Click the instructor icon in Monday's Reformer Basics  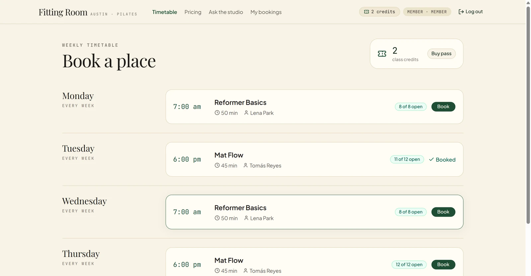(246, 113)
